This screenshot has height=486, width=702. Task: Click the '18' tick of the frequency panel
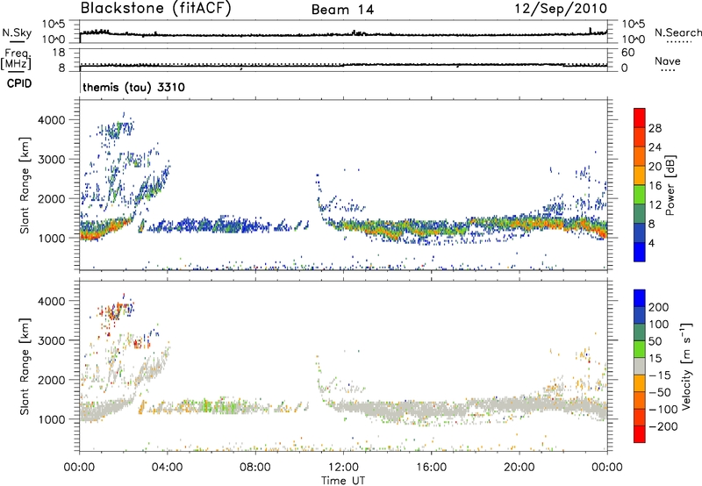click(59, 53)
